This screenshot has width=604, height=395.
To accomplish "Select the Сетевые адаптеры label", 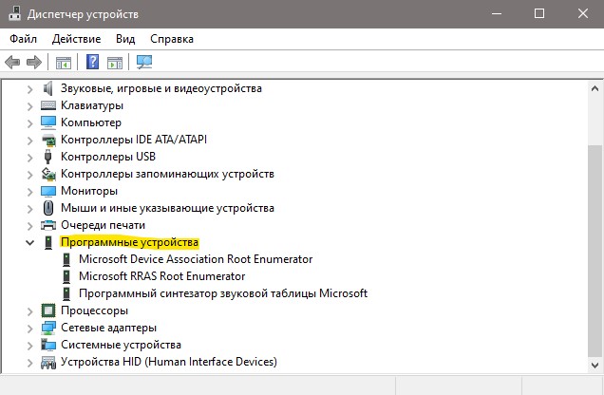I will coord(108,328).
